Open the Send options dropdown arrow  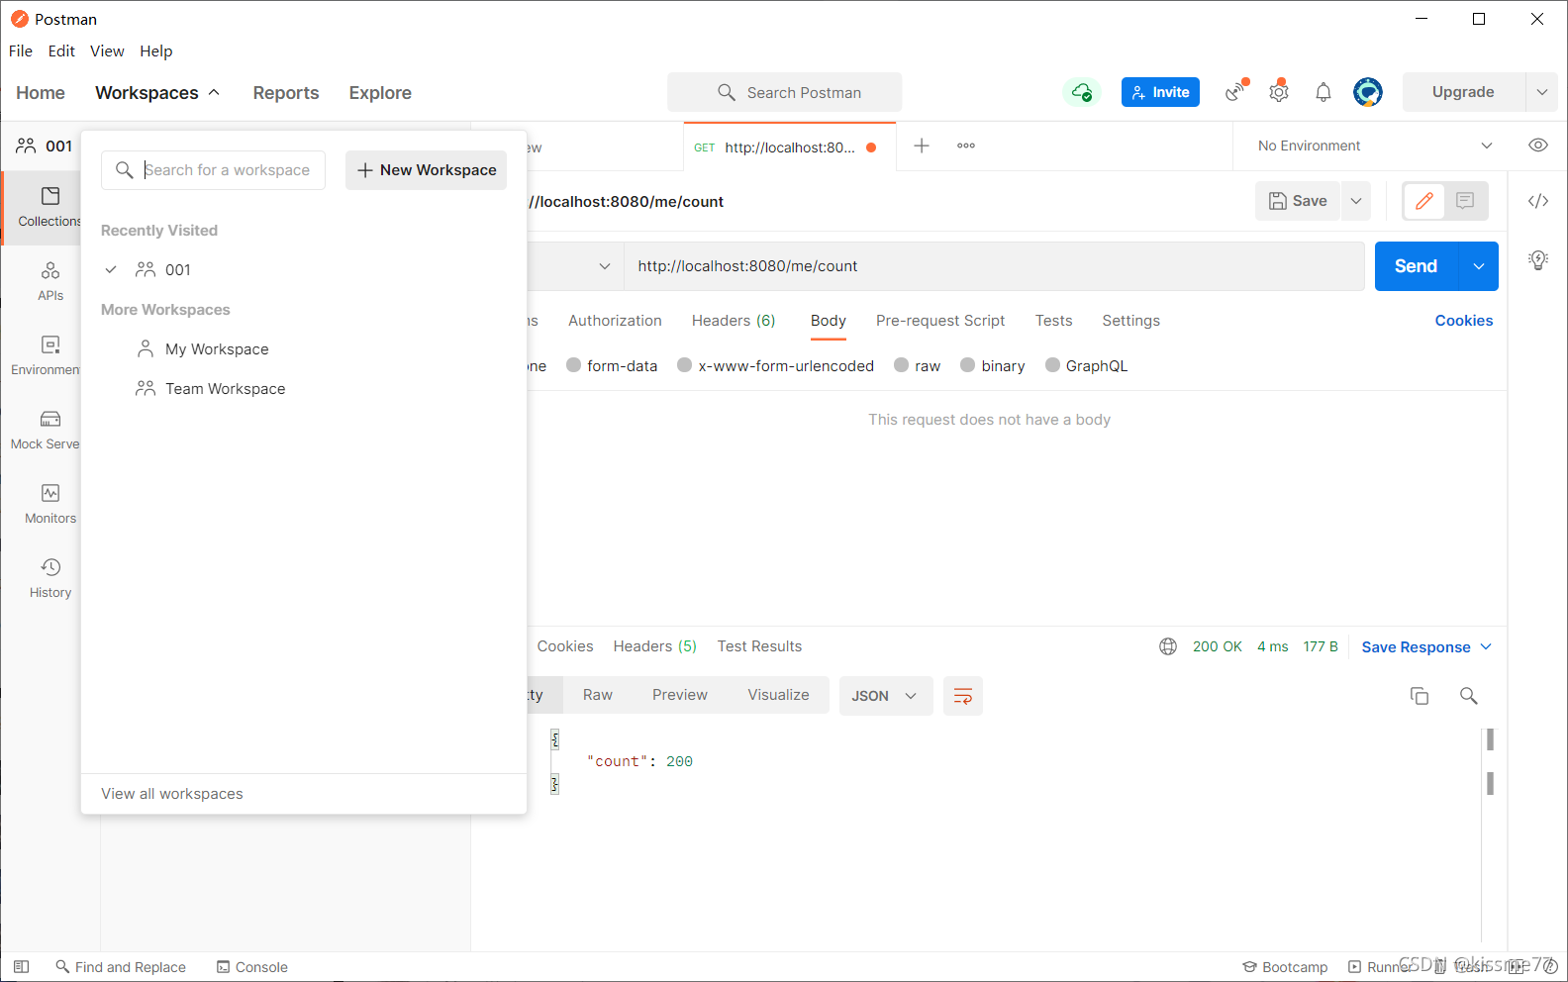coord(1479,266)
